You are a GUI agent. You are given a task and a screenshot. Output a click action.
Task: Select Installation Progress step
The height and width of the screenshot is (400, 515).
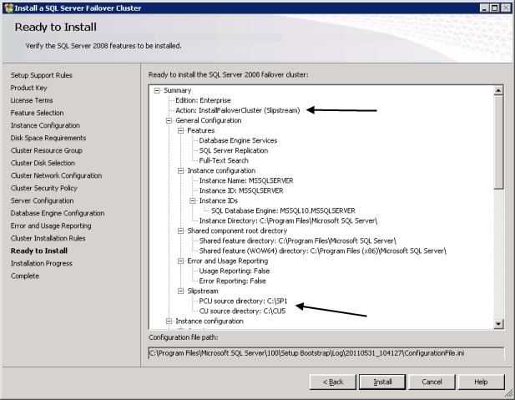coord(42,263)
